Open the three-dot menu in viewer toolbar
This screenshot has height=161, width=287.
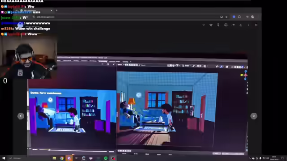click(x=248, y=25)
